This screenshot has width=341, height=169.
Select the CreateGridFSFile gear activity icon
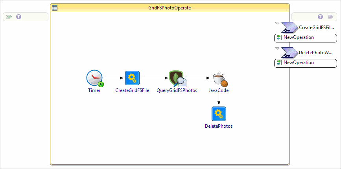pyautogui.click(x=132, y=78)
